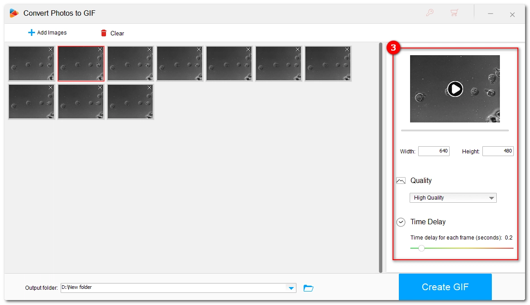Expand the output folder path dropdown
The height and width of the screenshot is (305, 530).
click(291, 288)
